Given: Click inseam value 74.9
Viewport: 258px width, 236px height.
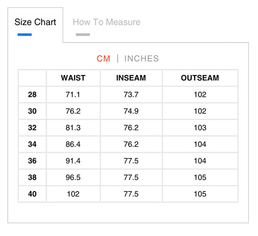Looking at the screenshot, I should (x=131, y=111).
